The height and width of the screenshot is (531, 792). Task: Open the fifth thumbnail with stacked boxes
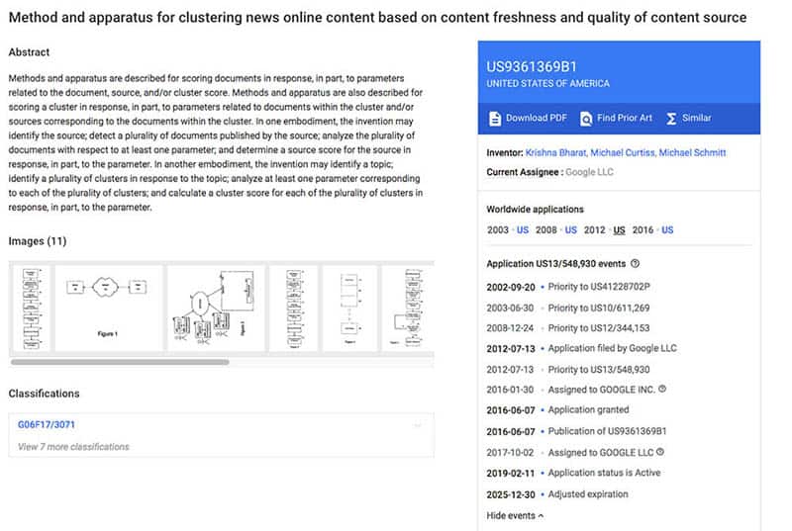pyautogui.click(x=349, y=309)
